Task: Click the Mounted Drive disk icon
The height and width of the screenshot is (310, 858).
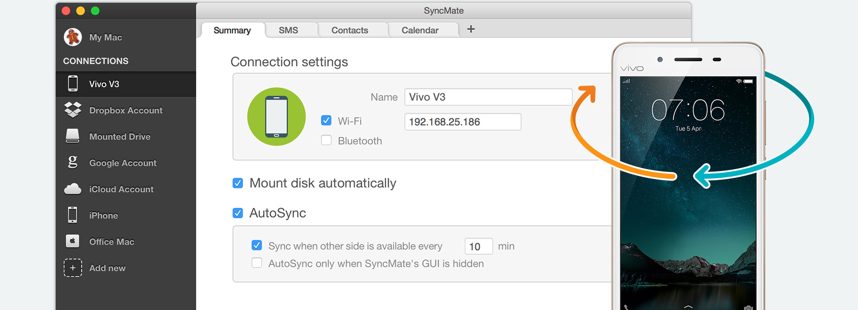Action: 73,136
